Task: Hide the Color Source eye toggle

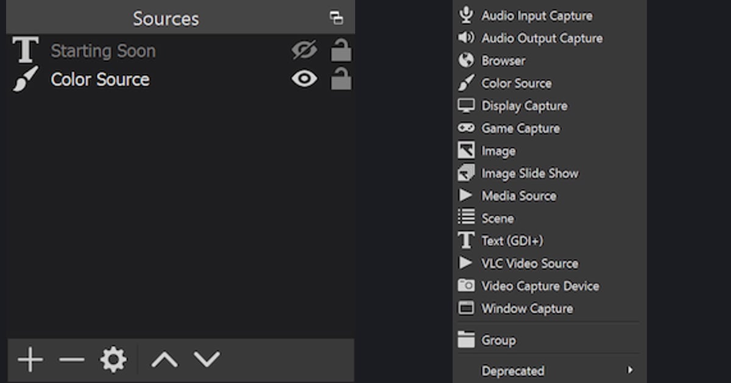Action: tap(304, 78)
